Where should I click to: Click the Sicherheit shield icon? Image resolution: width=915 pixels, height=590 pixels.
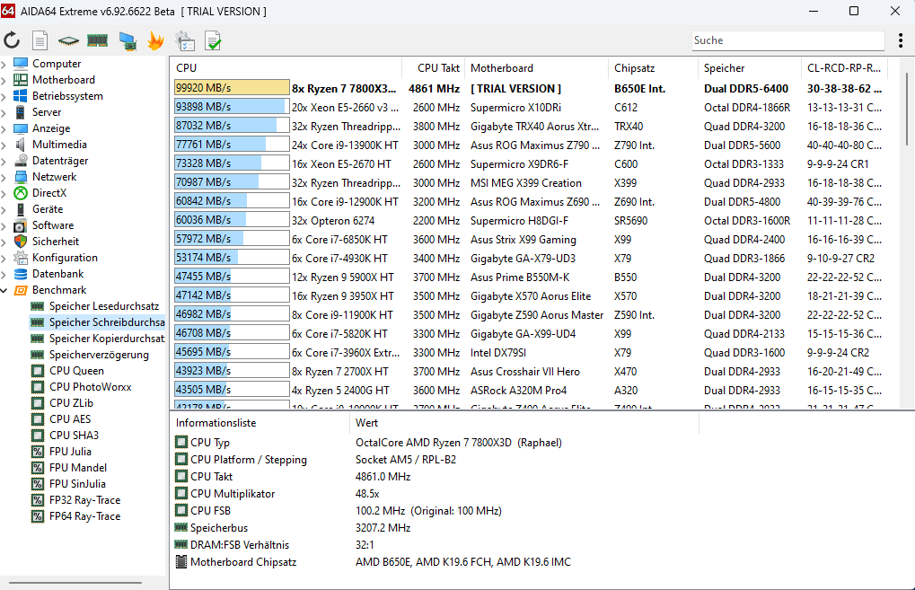click(x=21, y=241)
